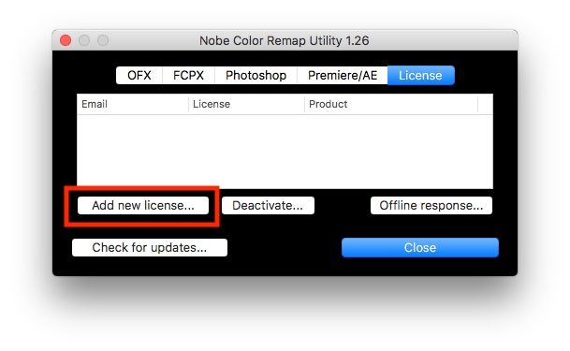Sort by Email column header

tap(133, 104)
